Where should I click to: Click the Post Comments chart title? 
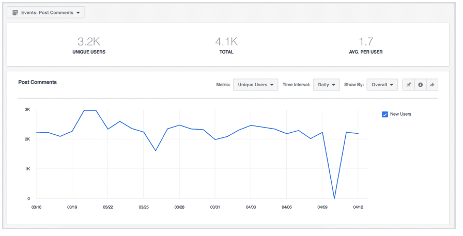[38, 82]
